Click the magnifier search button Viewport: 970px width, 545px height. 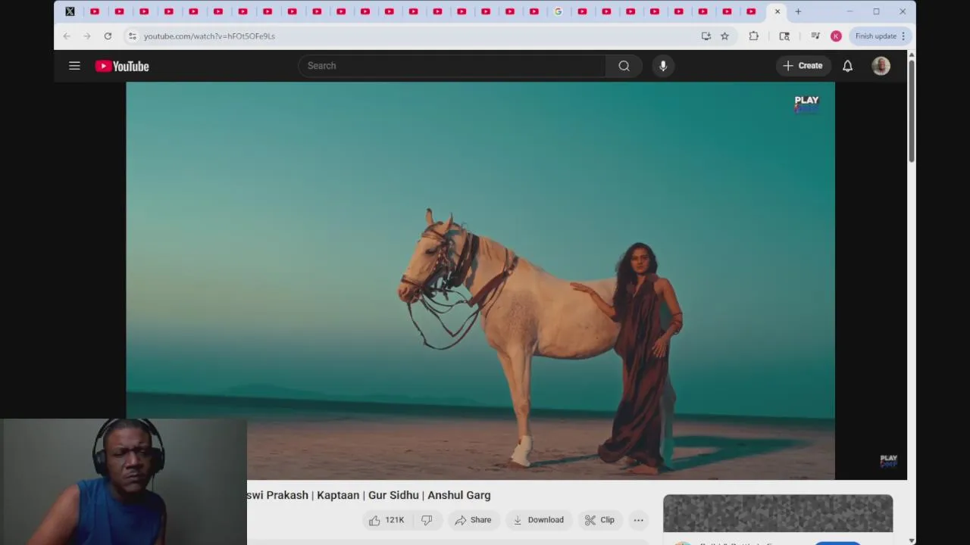[x=624, y=66]
